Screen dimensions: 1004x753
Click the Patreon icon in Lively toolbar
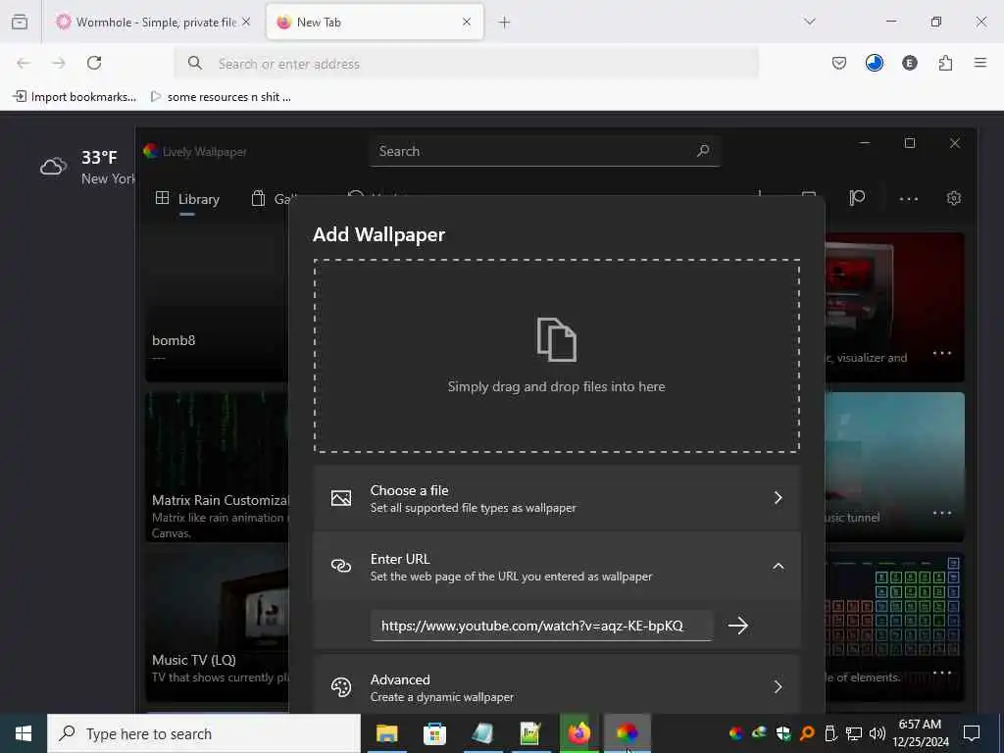point(857,198)
